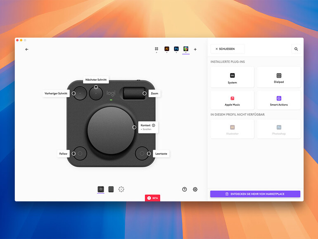318x239 pixels.
Task: Open the Vorheriger Schnitt button assignment
Action: [56, 93]
